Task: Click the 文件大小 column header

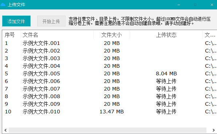Action: [x=111, y=35]
